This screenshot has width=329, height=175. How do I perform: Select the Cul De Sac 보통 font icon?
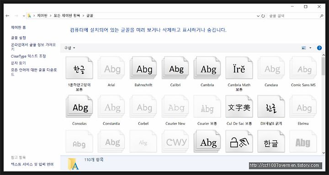coord(239,106)
